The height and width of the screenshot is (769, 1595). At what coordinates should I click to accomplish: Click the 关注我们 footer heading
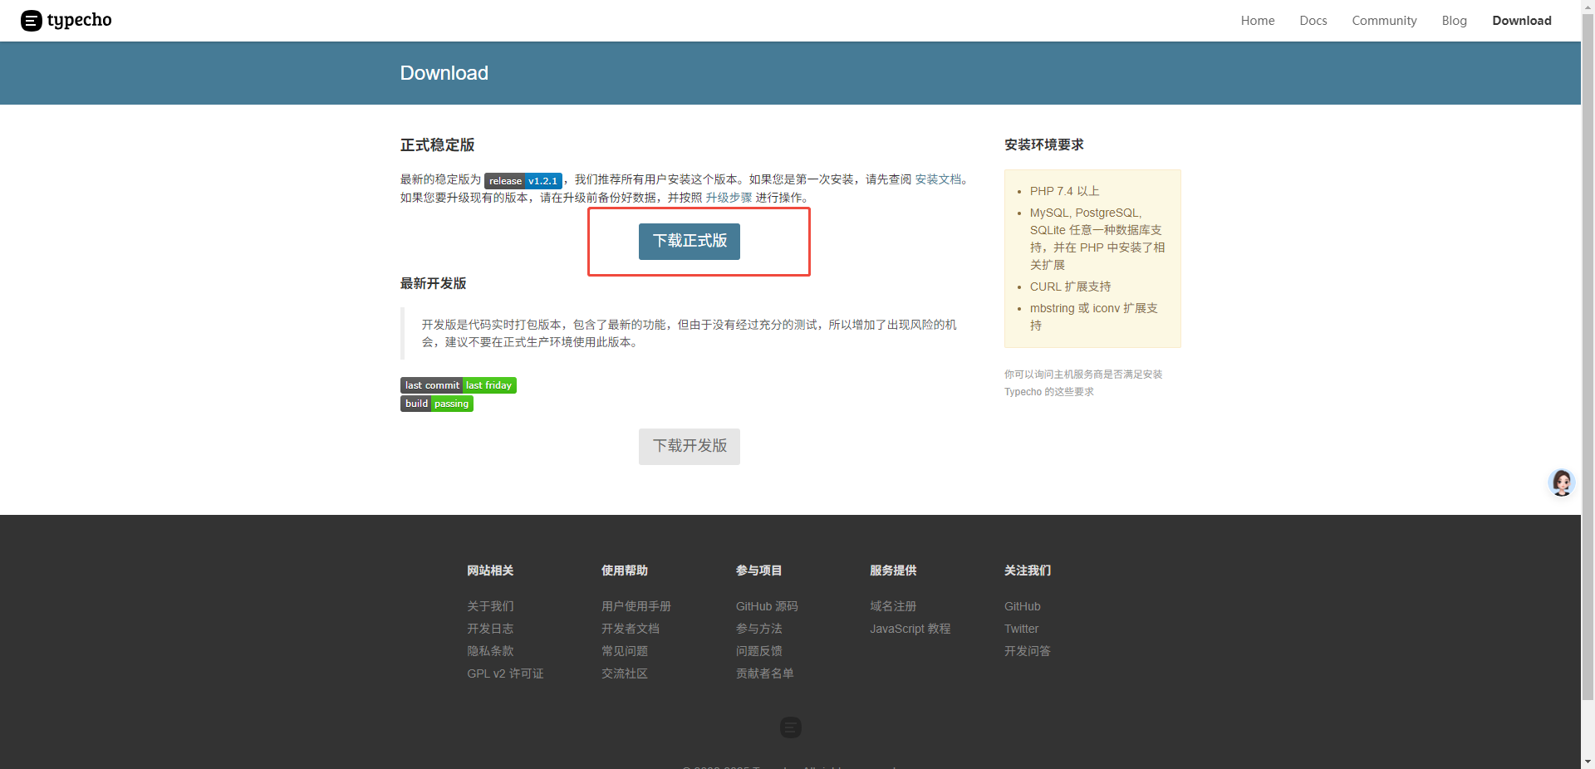click(1028, 571)
